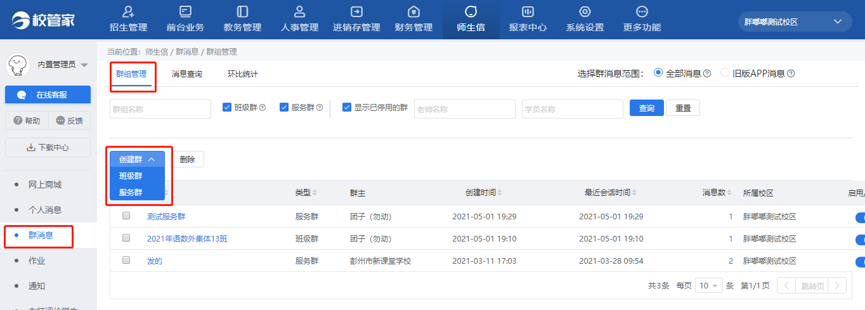Image resolution: width=865 pixels, height=310 pixels.
Task: Click the 重置 reset button
Action: point(683,108)
